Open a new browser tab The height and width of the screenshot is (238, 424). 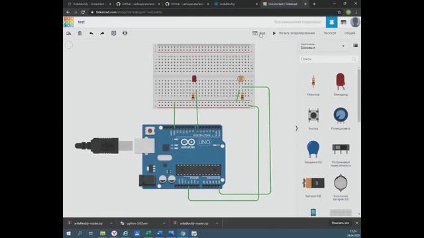pyautogui.click(x=314, y=4)
